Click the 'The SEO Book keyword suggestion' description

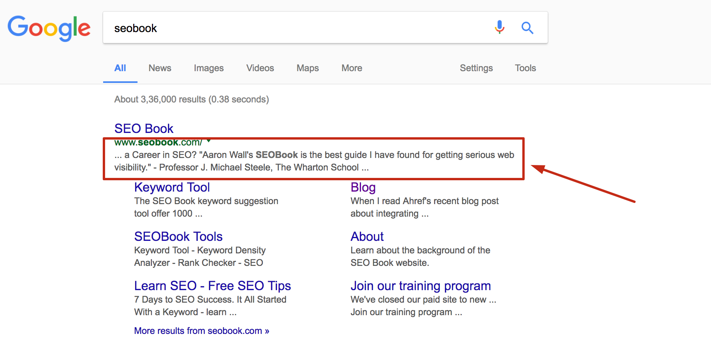pyautogui.click(x=206, y=201)
